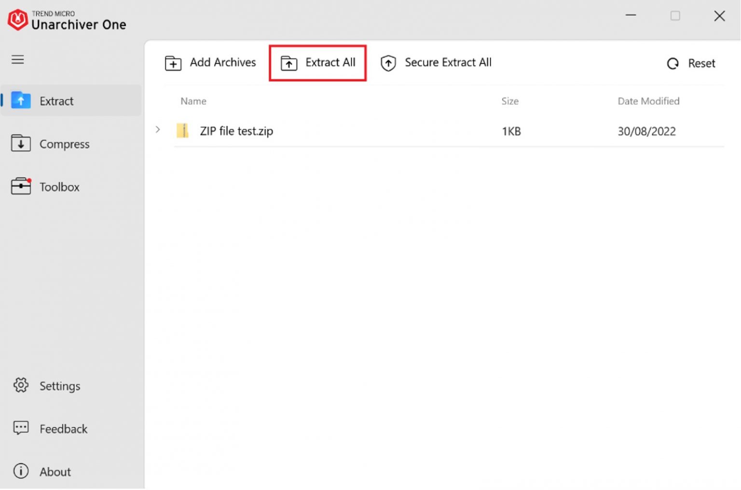Image resolution: width=741 pixels, height=490 pixels.
Task: Click the blue Extract sidebar icon
Action: pyautogui.click(x=21, y=100)
